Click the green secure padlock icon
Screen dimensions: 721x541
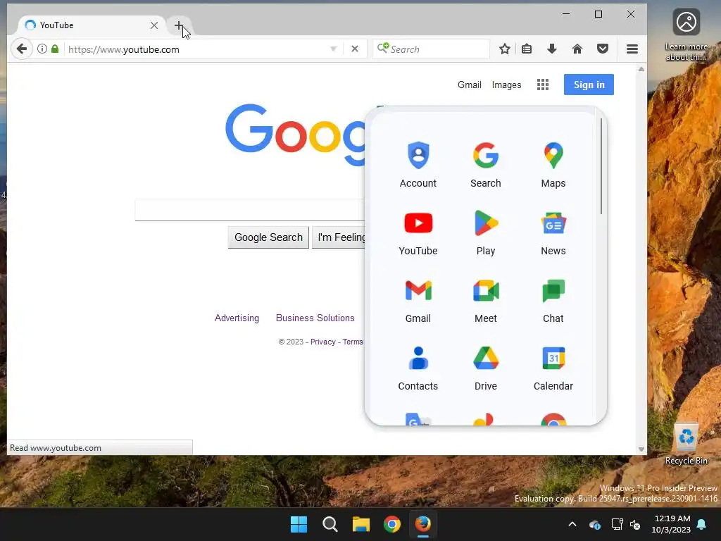[55, 49]
